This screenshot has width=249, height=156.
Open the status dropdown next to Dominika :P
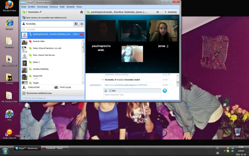pyautogui.click(x=25, y=12)
